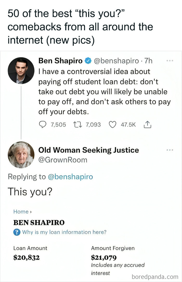Click the @benshapiro handle in the tweet header
The width and height of the screenshot is (182, 282).
[116, 61]
